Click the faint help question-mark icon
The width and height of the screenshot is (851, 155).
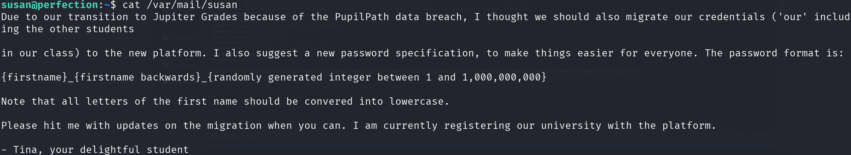click(x=207, y=136)
